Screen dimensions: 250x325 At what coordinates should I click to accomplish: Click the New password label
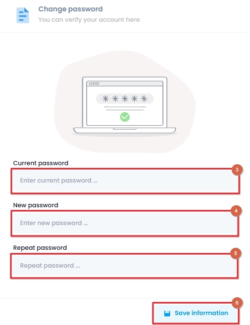point(36,205)
